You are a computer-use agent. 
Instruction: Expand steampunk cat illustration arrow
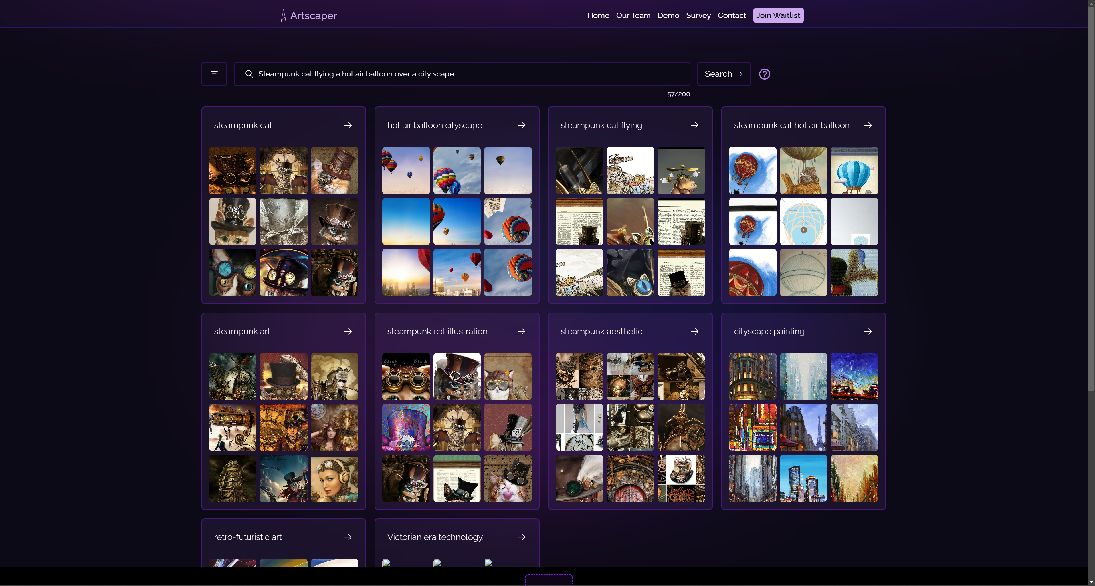pos(521,331)
